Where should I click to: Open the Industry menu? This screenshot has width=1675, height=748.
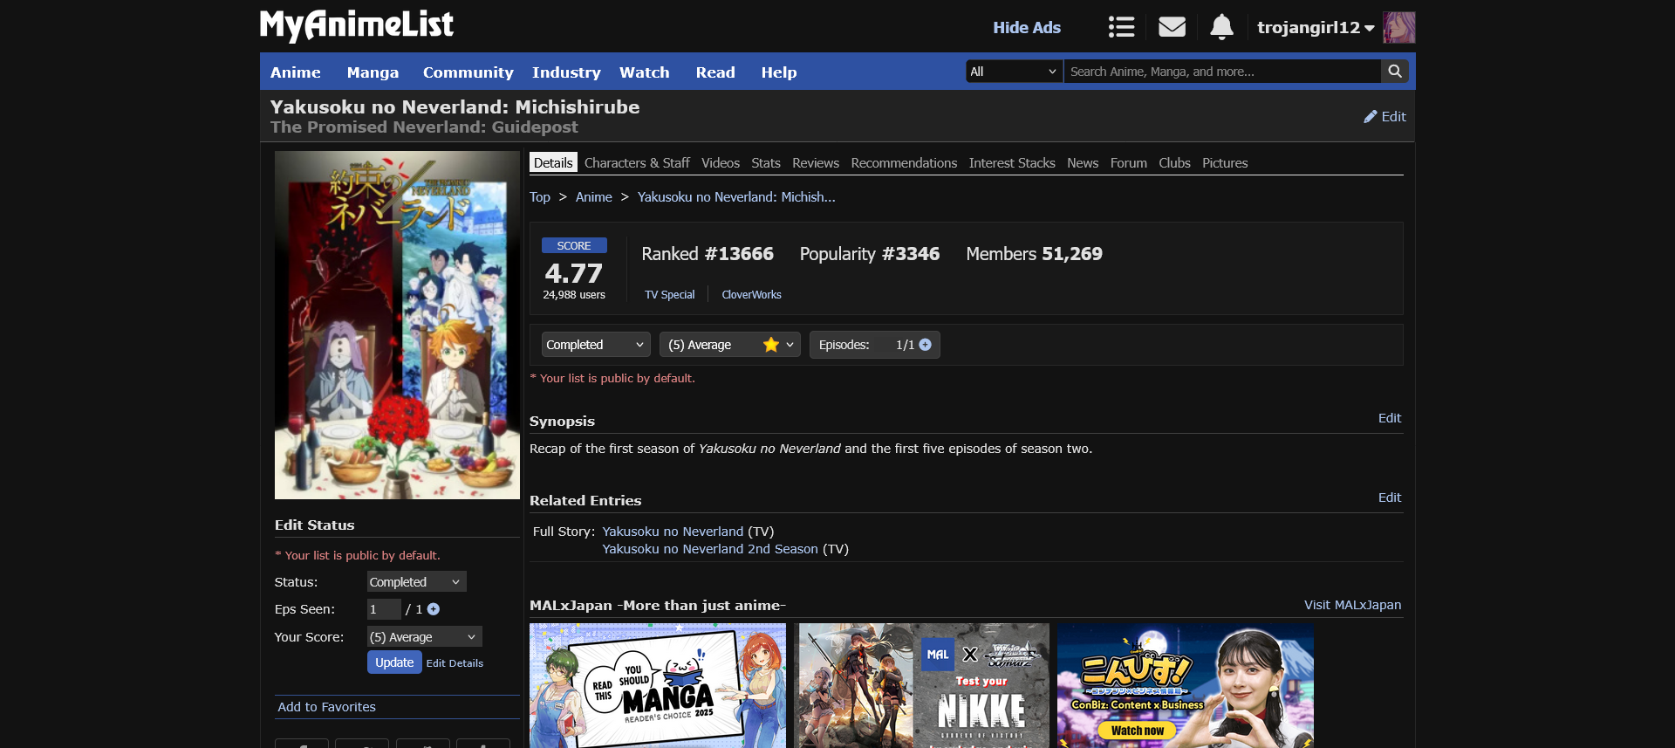click(x=566, y=72)
